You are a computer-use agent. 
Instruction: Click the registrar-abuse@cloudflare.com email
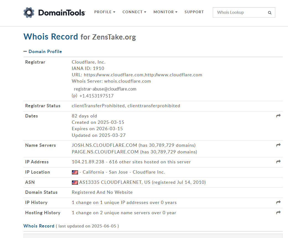(105, 89)
